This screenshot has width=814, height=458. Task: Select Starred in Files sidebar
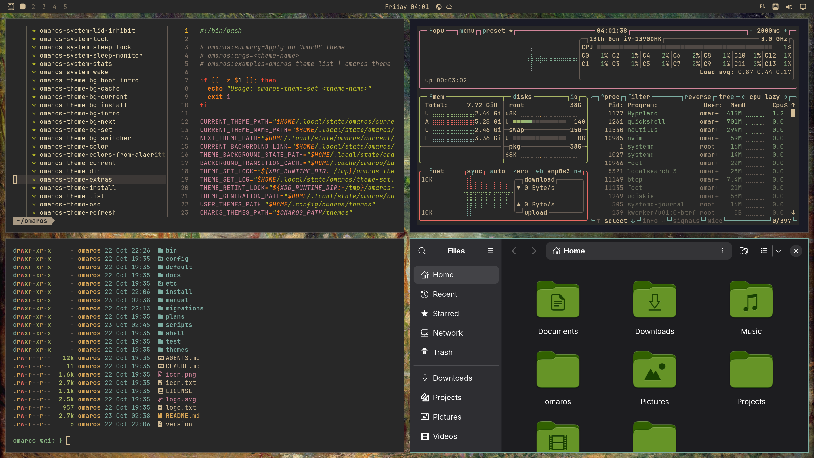point(456,314)
